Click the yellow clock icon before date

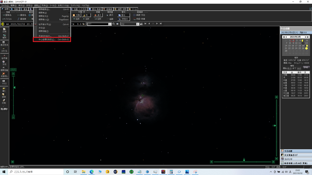pyautogui.click(x=3, y=24)
